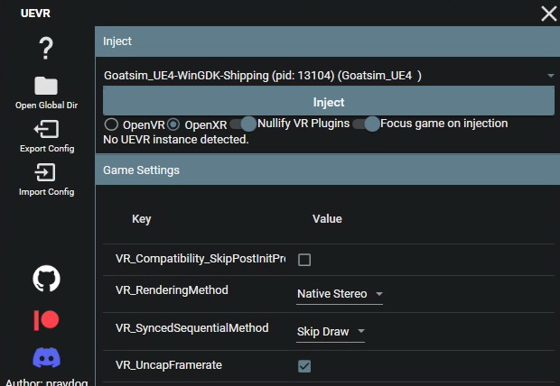Image resolution: width=560 pixels, height=386 pixels.
Task: Click the VR_UncapFramerate key label
Action: point(169,365)
